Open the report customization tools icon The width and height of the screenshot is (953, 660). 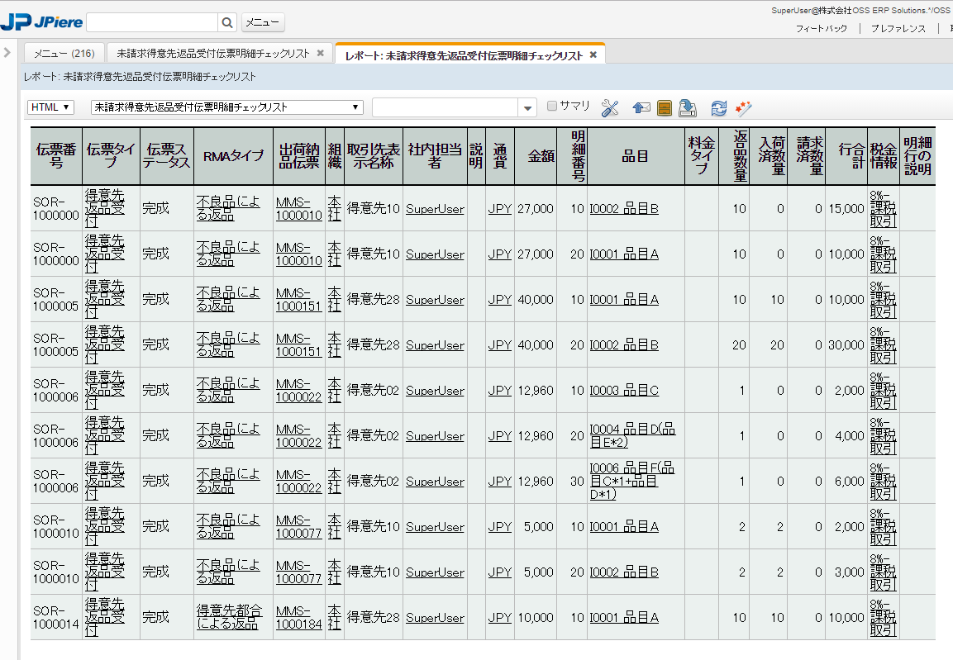coord(610,108)
